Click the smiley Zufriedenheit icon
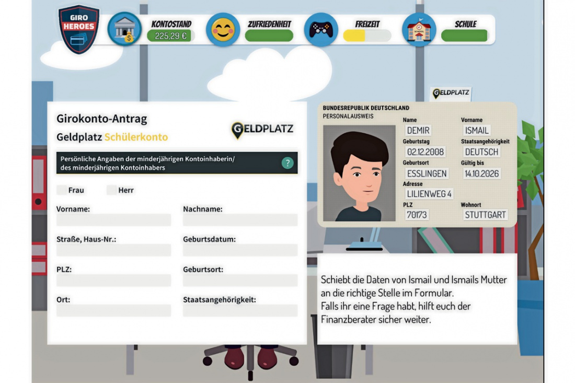This screenshot has height=383, width=575. [x=223, y=30]
